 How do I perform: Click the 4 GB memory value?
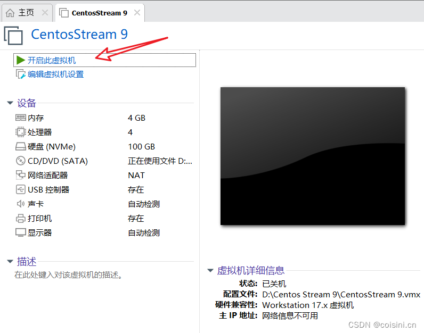click(136, 118)
